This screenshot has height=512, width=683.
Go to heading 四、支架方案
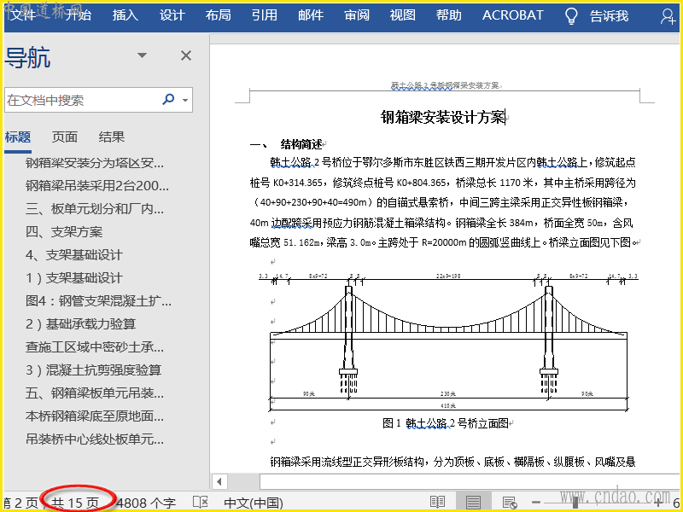tap(64, 232)
